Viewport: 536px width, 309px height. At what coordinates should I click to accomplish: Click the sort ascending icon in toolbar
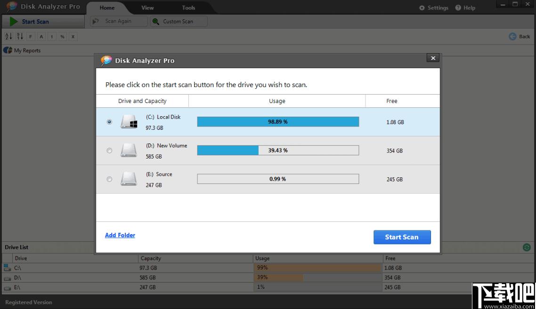tap(8, 36)
